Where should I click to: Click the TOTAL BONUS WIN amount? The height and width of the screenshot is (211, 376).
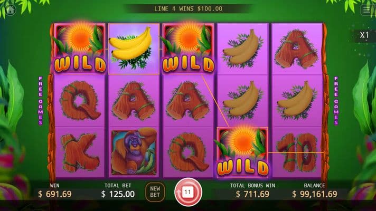pos(252,190)
